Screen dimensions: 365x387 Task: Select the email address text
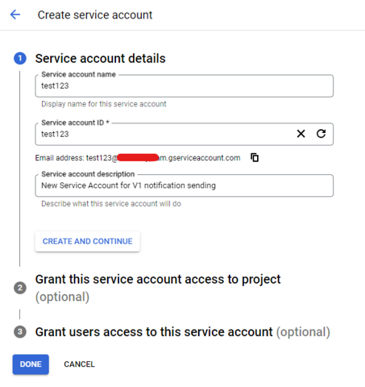coord(138,158)
